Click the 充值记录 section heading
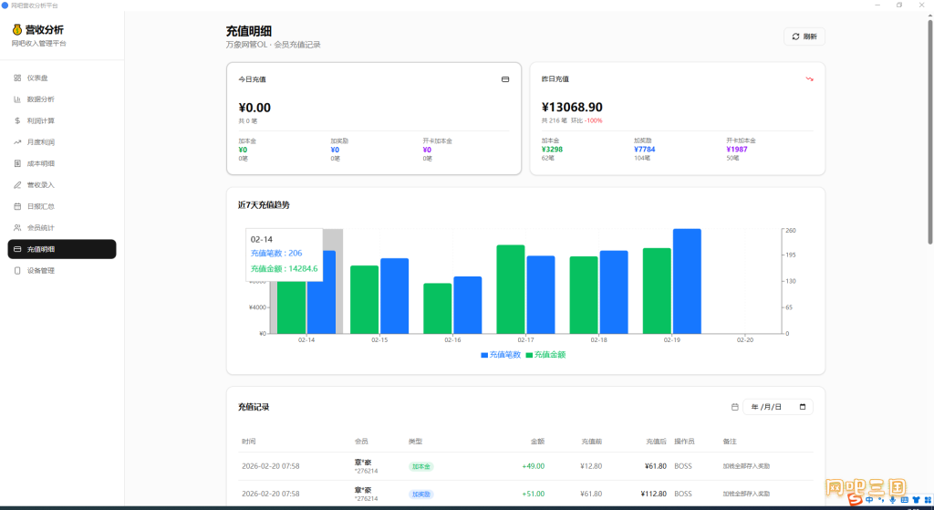Viewport: 934px width, 510px height. tap(254, 408)
